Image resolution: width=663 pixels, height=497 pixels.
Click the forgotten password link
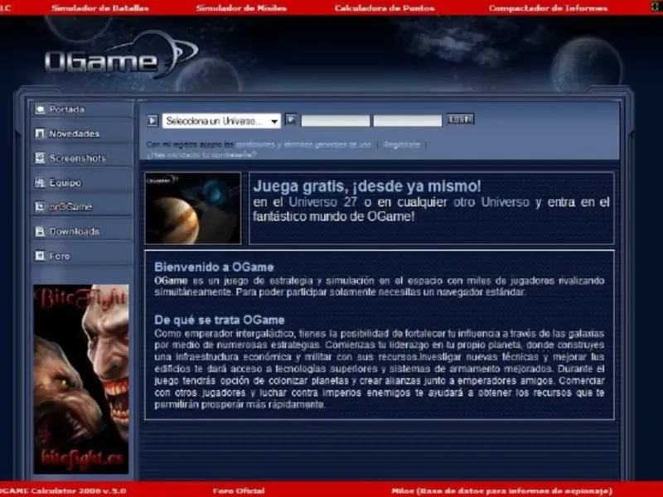point(201,155)
